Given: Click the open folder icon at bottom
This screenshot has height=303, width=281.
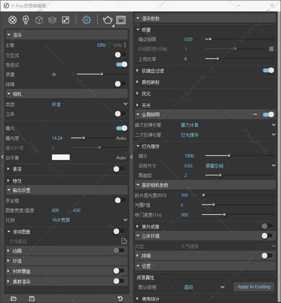Looking at the screenshot, I should (14, 298).
